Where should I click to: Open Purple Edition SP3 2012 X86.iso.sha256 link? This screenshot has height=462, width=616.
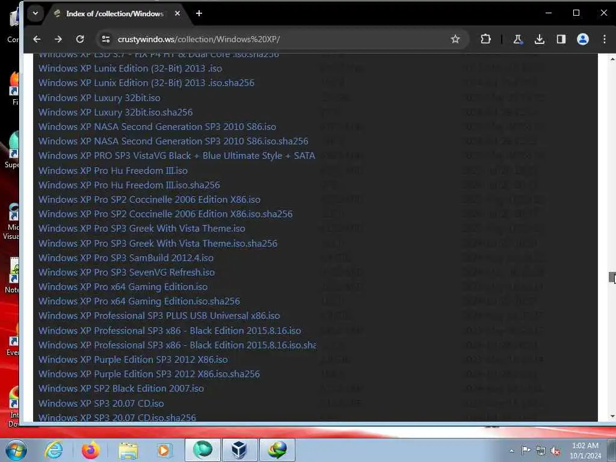click(149, 374)
